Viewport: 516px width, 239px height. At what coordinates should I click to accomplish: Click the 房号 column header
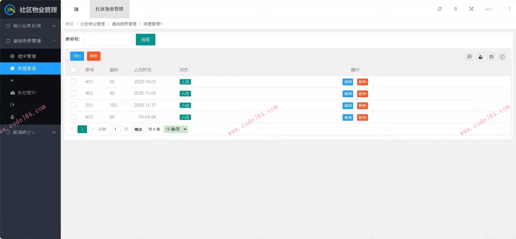[x=89, y=70]
